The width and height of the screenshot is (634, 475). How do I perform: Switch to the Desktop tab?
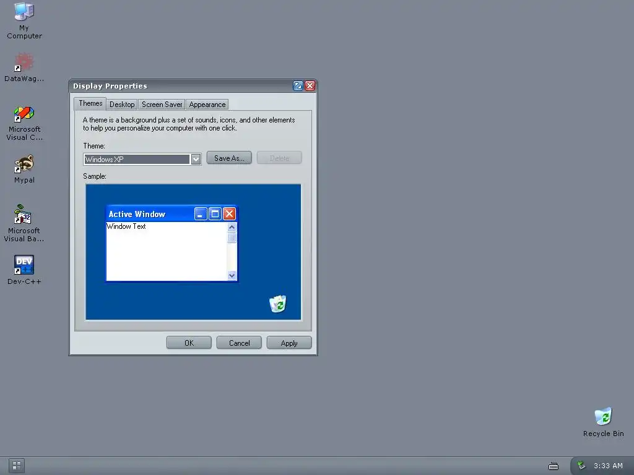tap(122, 105)
